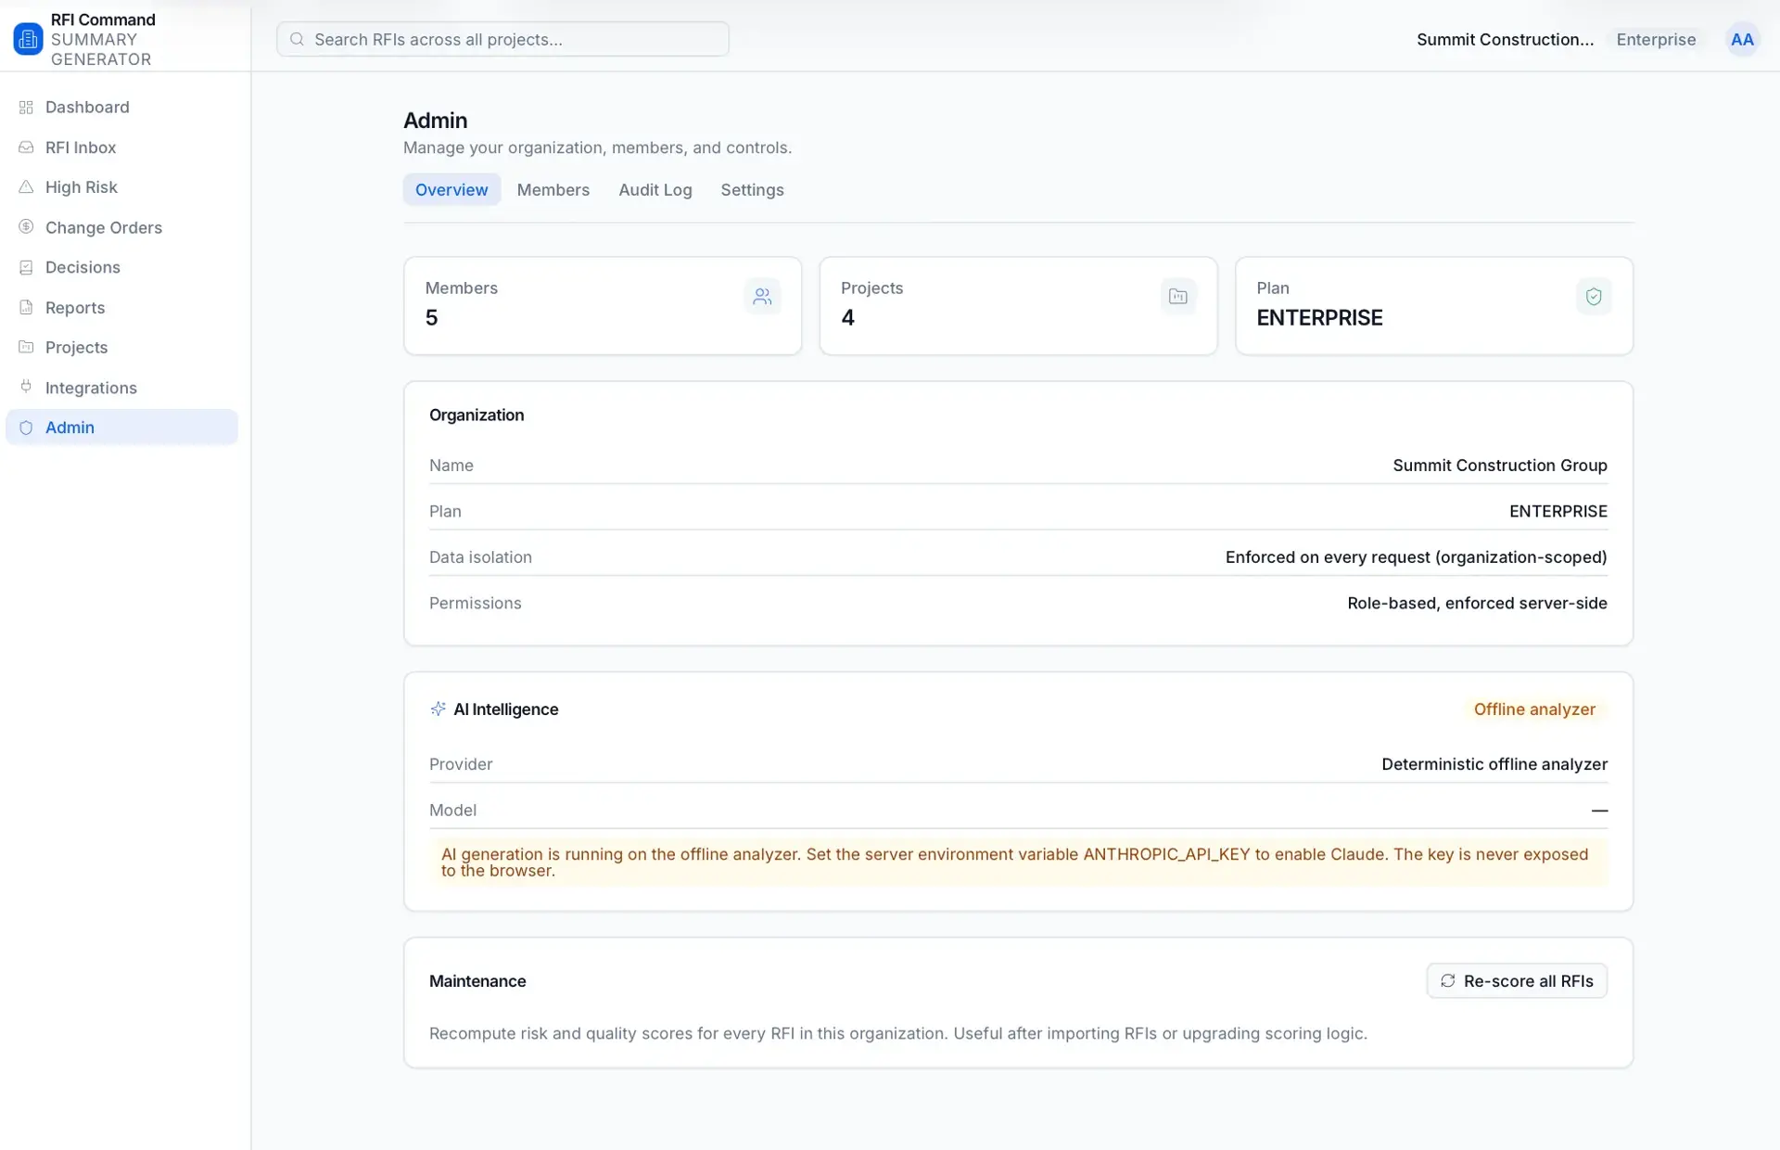The image size is (1780, 1150).
Task: Click the High Risk warning triangle icon
Action: 26,187
